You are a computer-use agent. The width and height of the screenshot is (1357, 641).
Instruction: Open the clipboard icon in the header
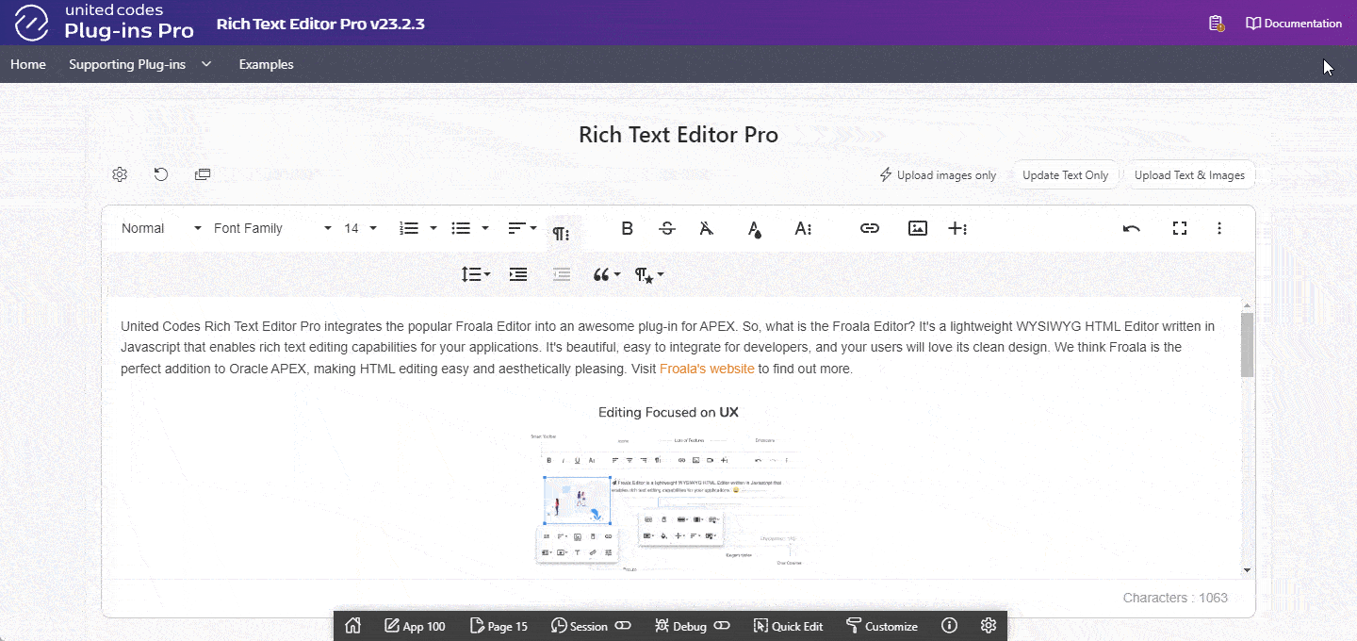point(1217,24)
